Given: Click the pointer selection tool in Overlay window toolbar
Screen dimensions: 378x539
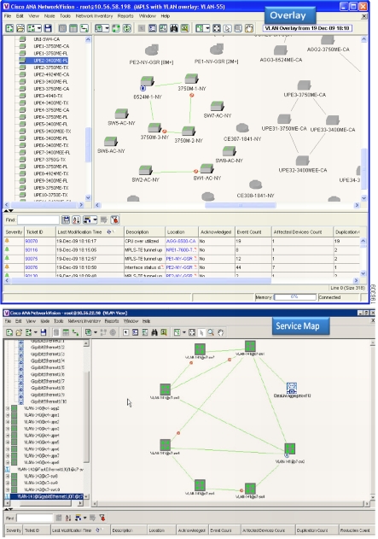Looking at the screenshot, I should click(x=227, y=28).
